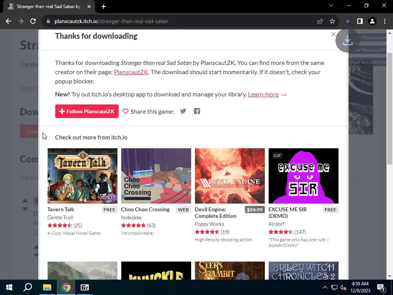Close the Stranger than real Sad Satan tab

tap(89, 7)
